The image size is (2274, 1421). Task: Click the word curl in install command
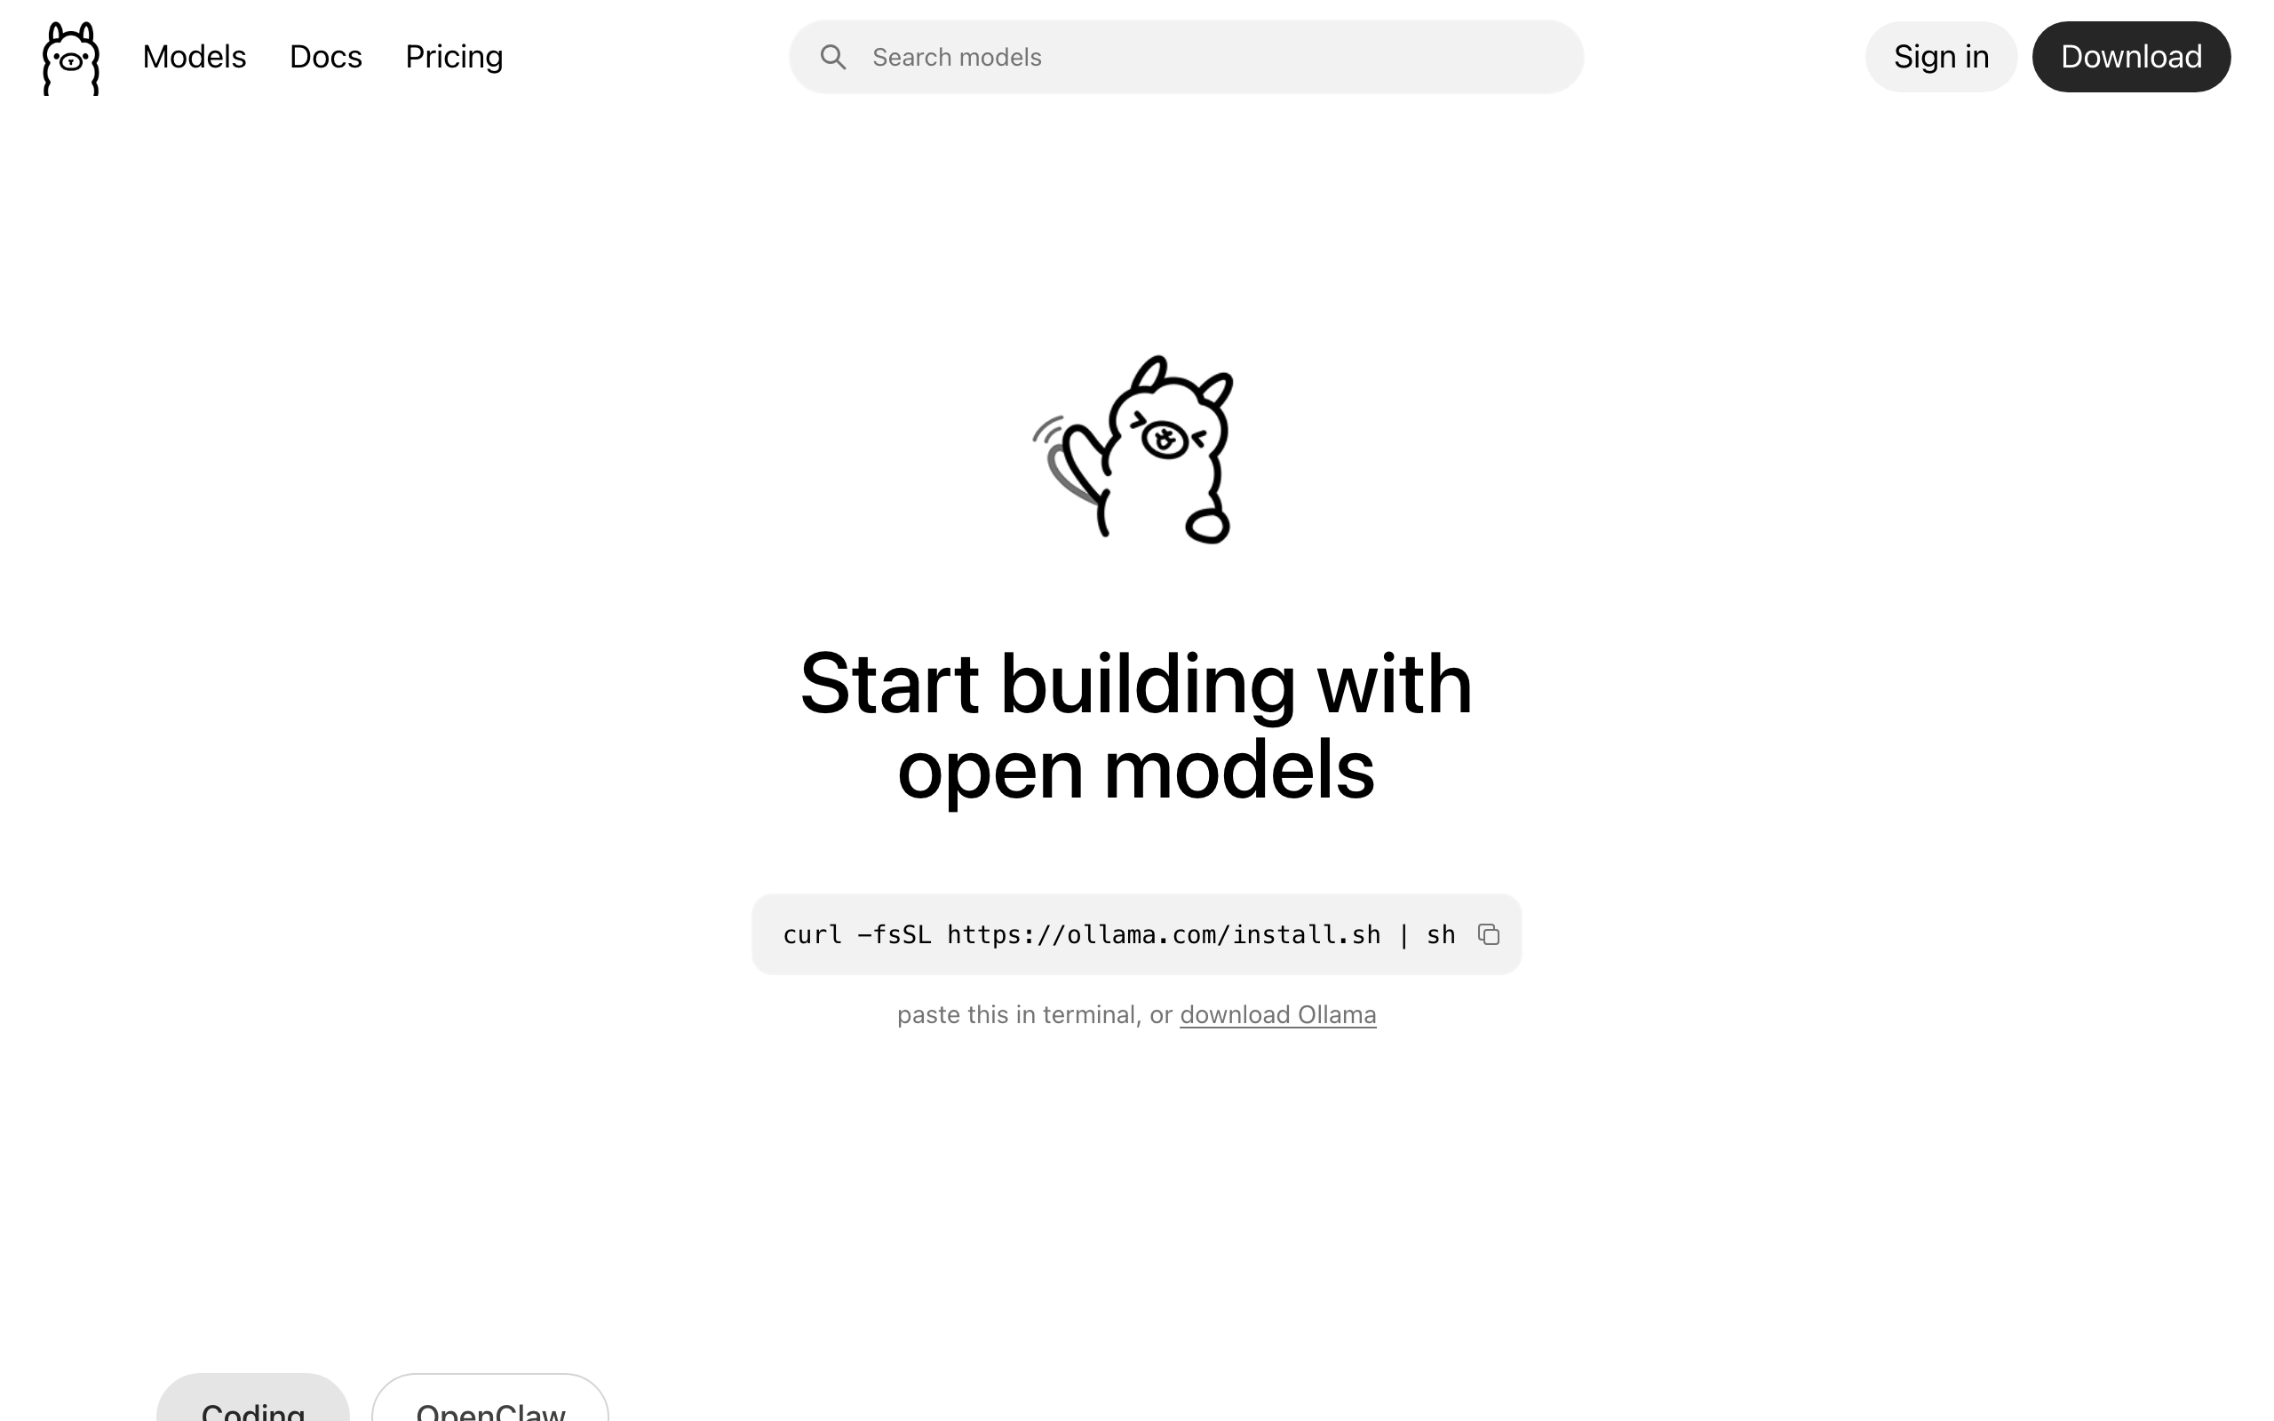pos(813,935)
